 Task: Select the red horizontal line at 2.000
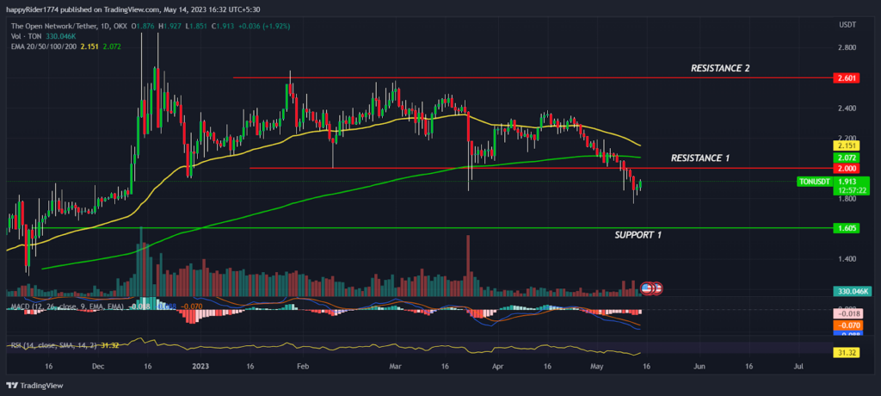(542, 168)
